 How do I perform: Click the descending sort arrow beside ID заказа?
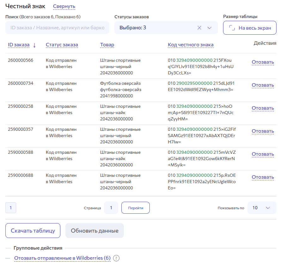(x=35, y=44)
